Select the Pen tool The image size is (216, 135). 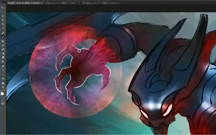[3, 66]
